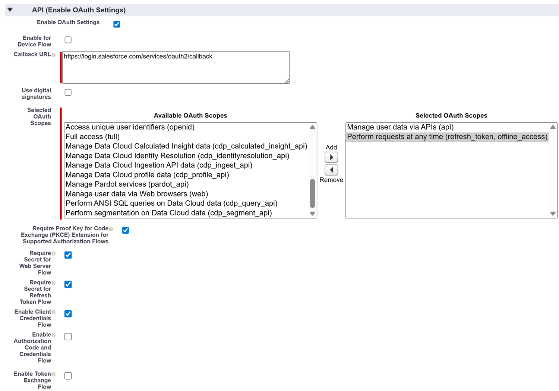Open help icon for Enable Token Exchange Flow
The height and width of the screenshot is (391, 559).
54,374
